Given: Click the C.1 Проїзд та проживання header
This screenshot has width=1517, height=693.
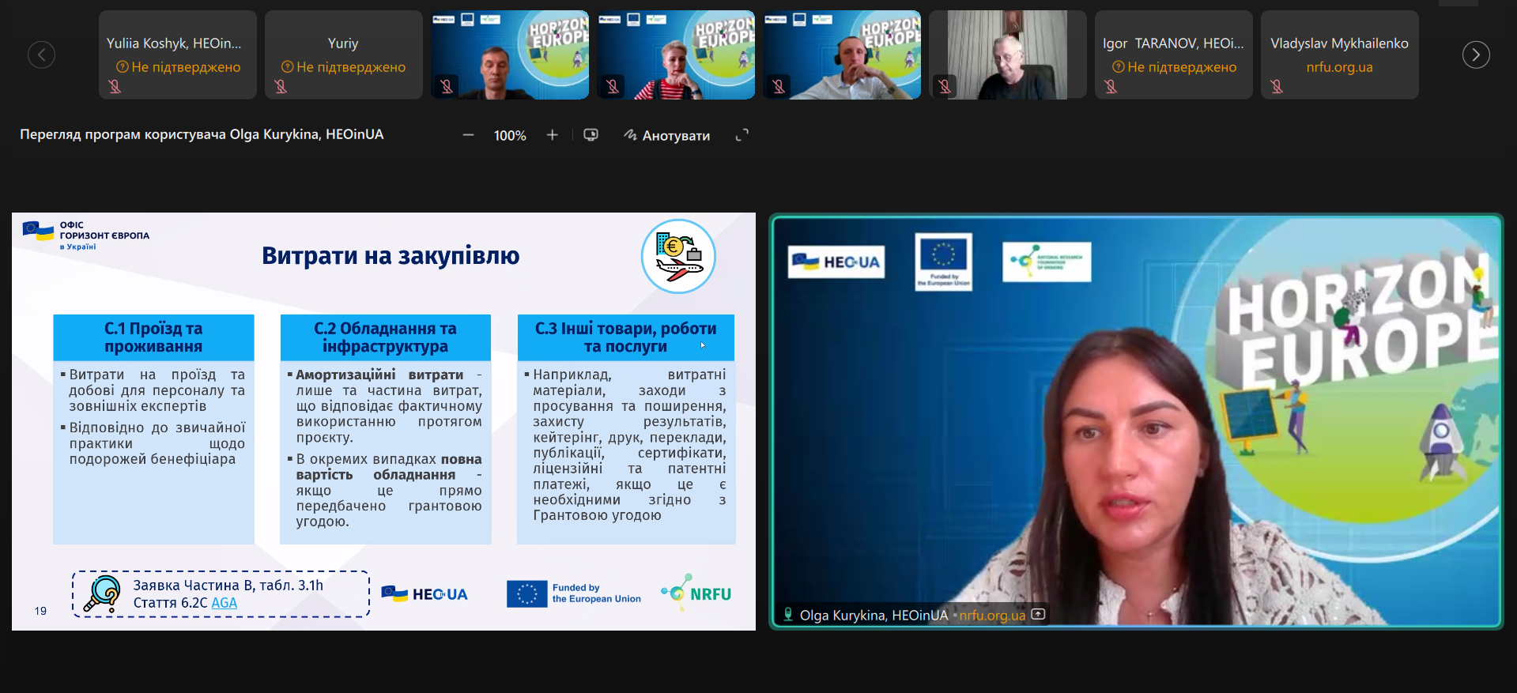Looking at the screenshot, I should [153, 337].
